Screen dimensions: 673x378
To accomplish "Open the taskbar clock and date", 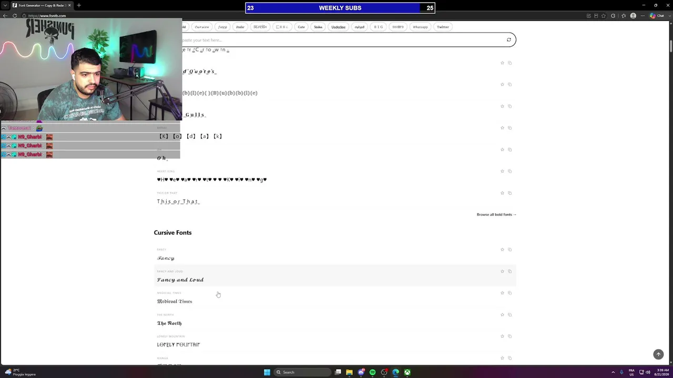I will [x=661, y=372].
